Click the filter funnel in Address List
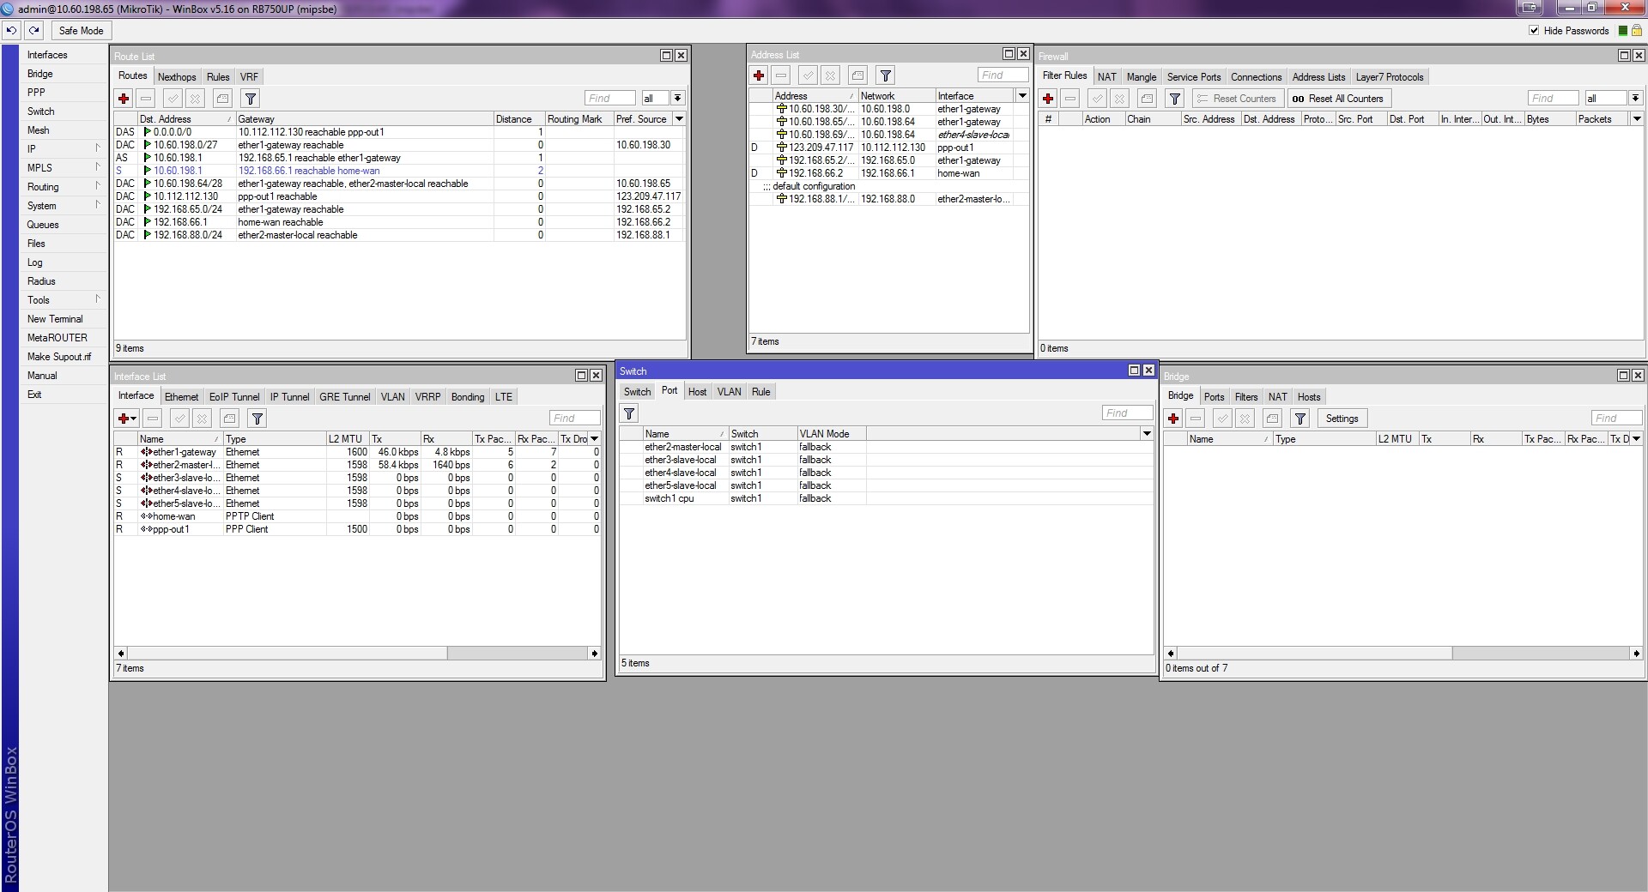Image resolution: width=1648 pixels, height=892 pixels. [886, 75]
